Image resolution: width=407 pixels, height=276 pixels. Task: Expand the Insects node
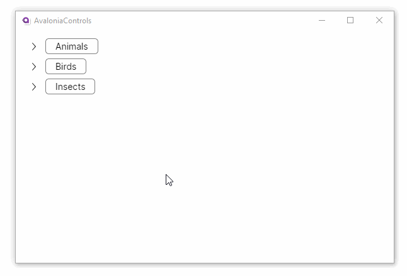(34, 87)
